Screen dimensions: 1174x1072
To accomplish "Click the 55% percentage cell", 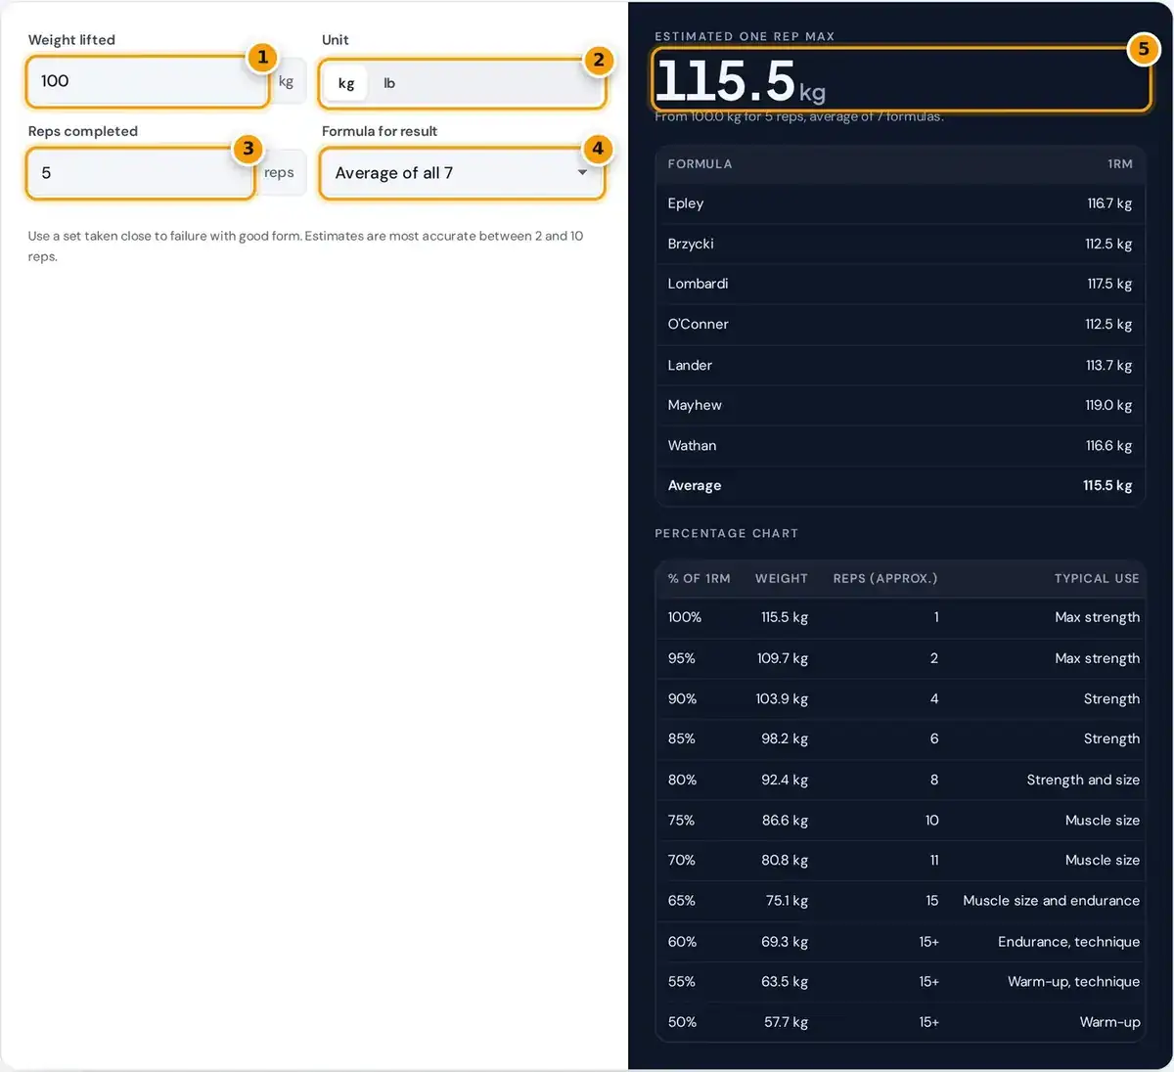I will pyautogui.click(x=681, y=981).
